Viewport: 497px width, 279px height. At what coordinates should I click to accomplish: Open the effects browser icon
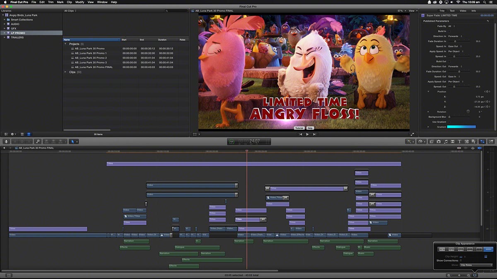432,141
